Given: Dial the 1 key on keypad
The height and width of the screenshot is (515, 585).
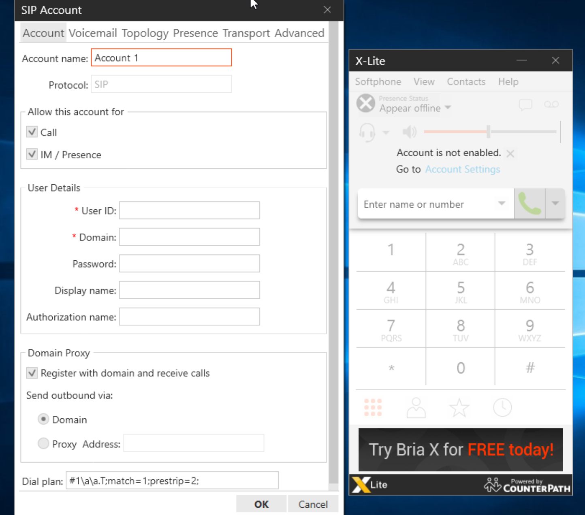Looking at the screenshot, I should 391,252.
